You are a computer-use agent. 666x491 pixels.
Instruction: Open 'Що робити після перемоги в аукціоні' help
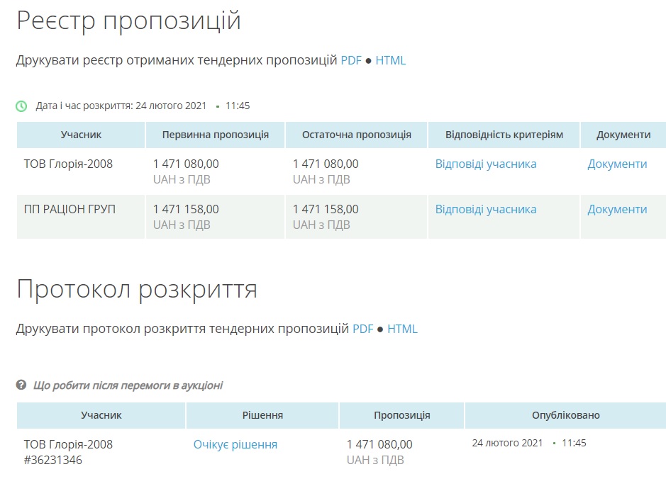click(x=128, y=385)
